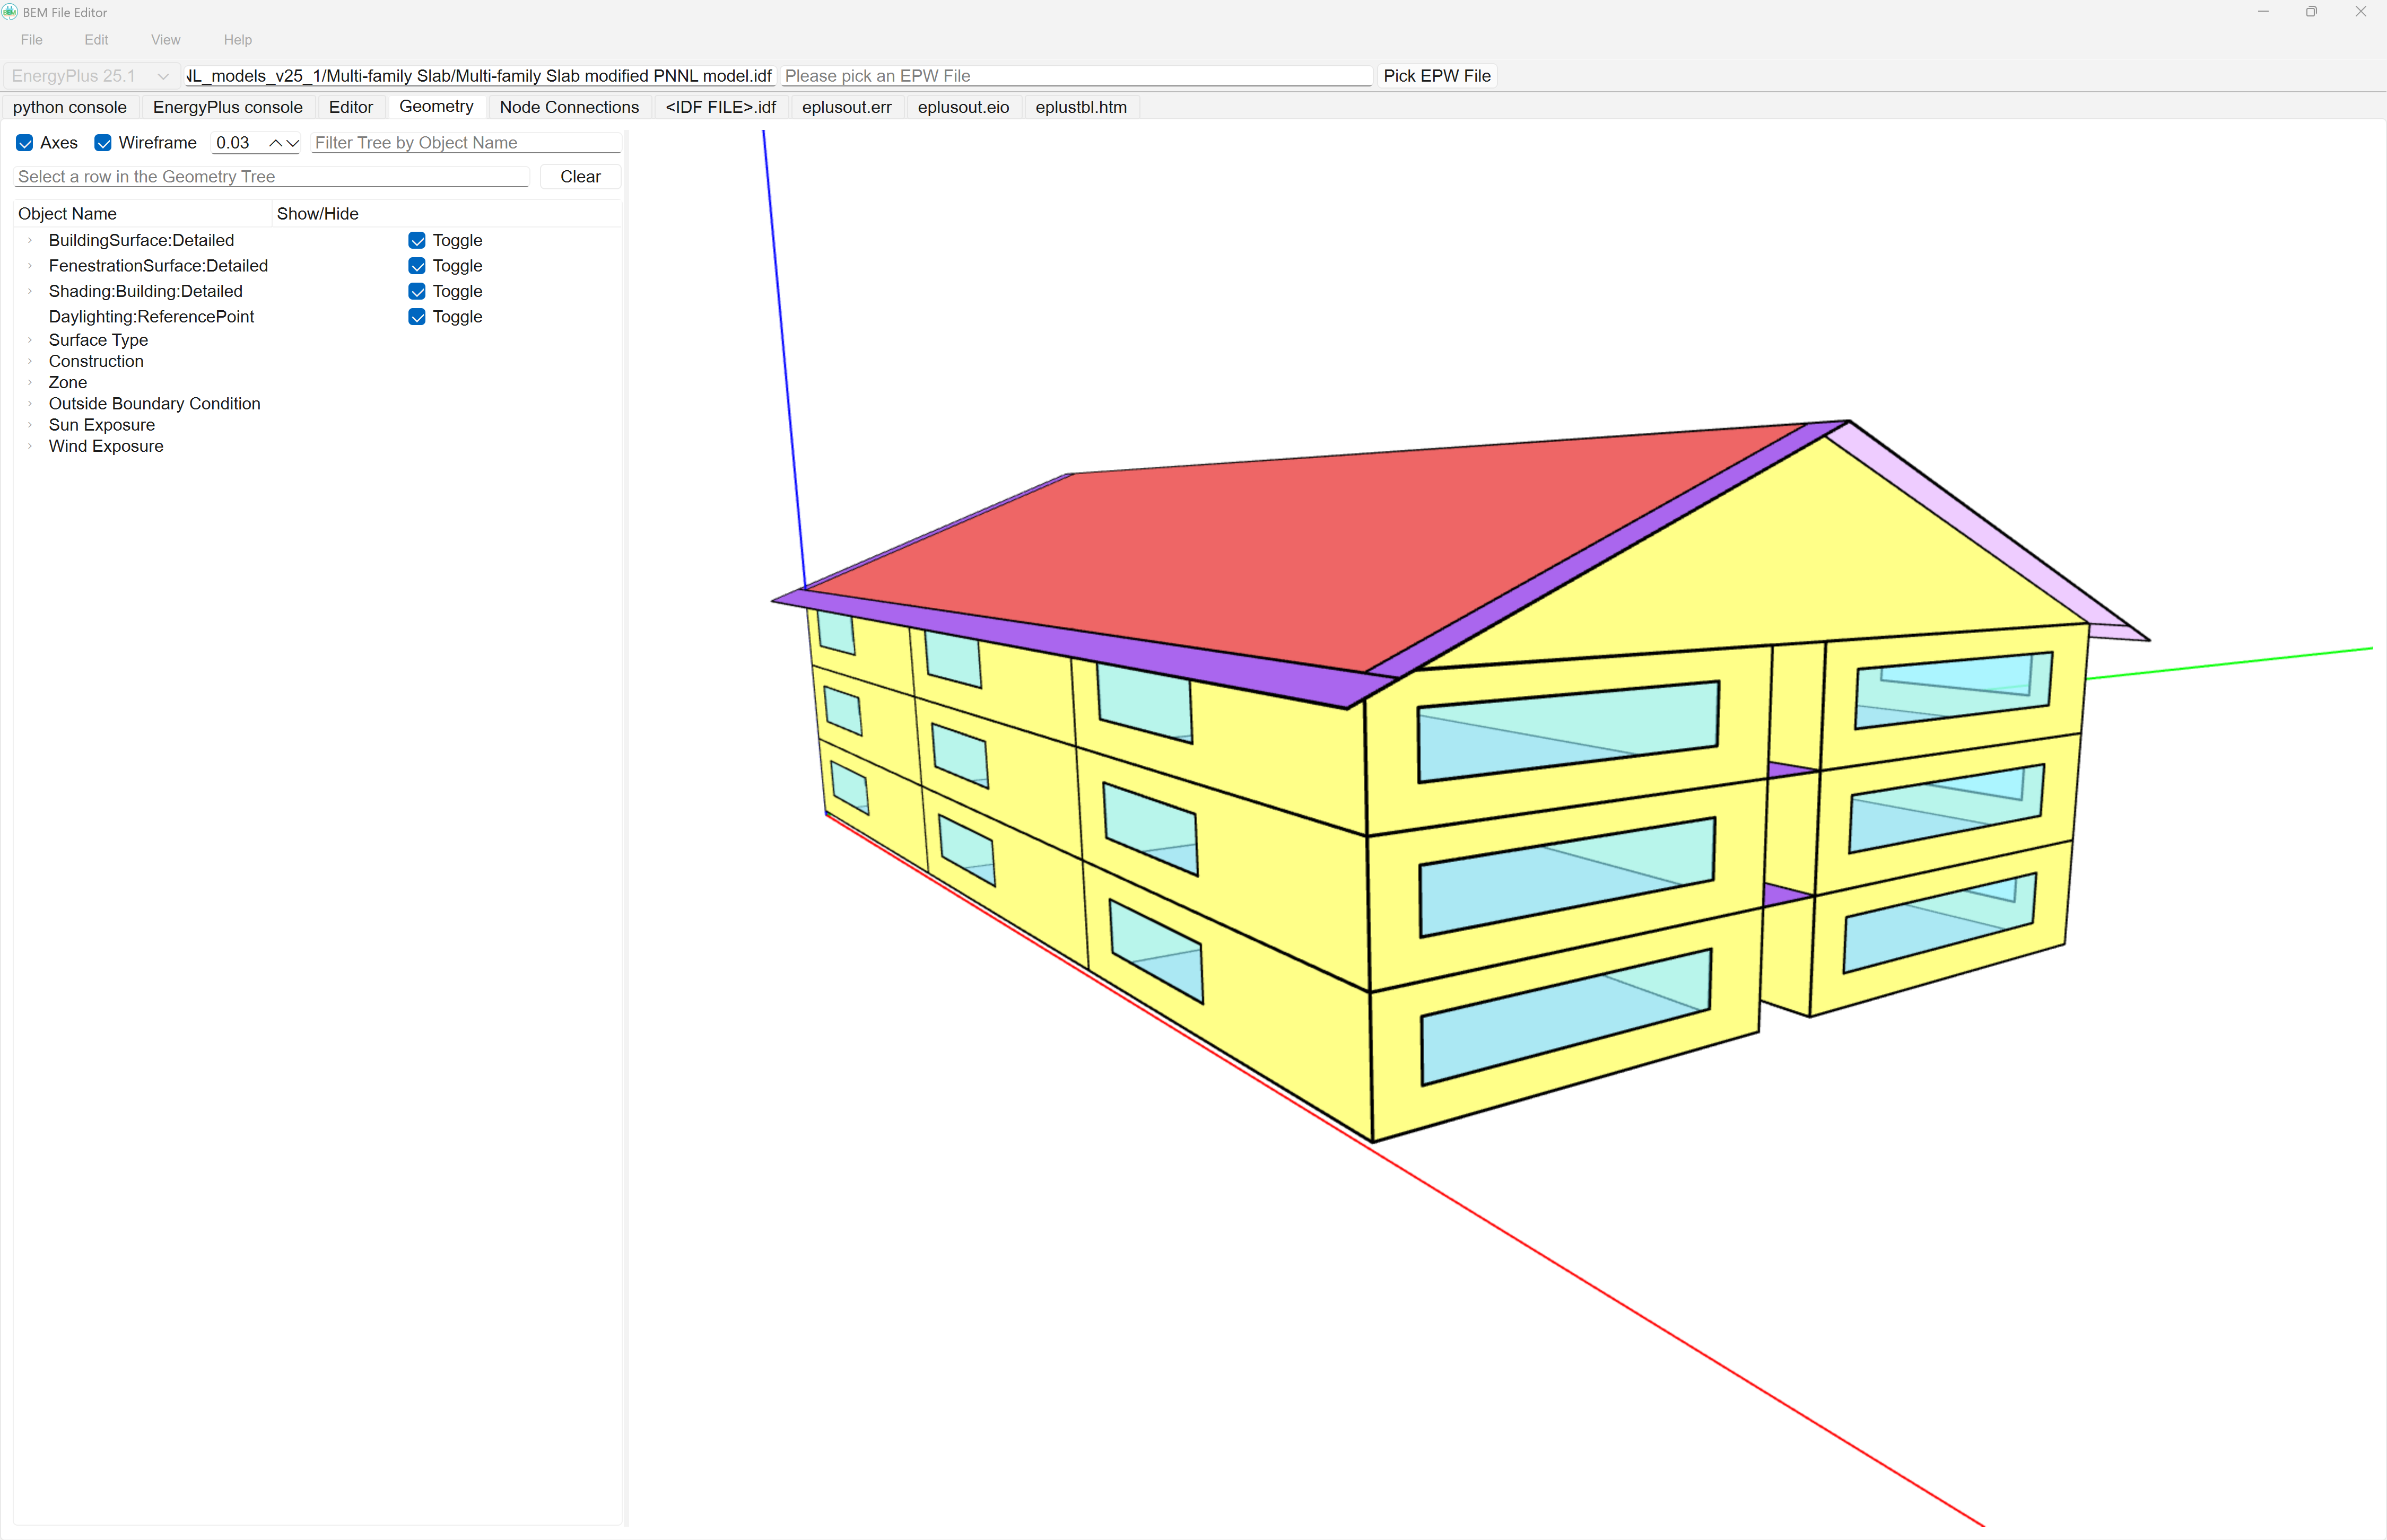Switch to the python console tab
Image resolution: width=2387 pixels, height=1540 pixels.
coord(70,107)
